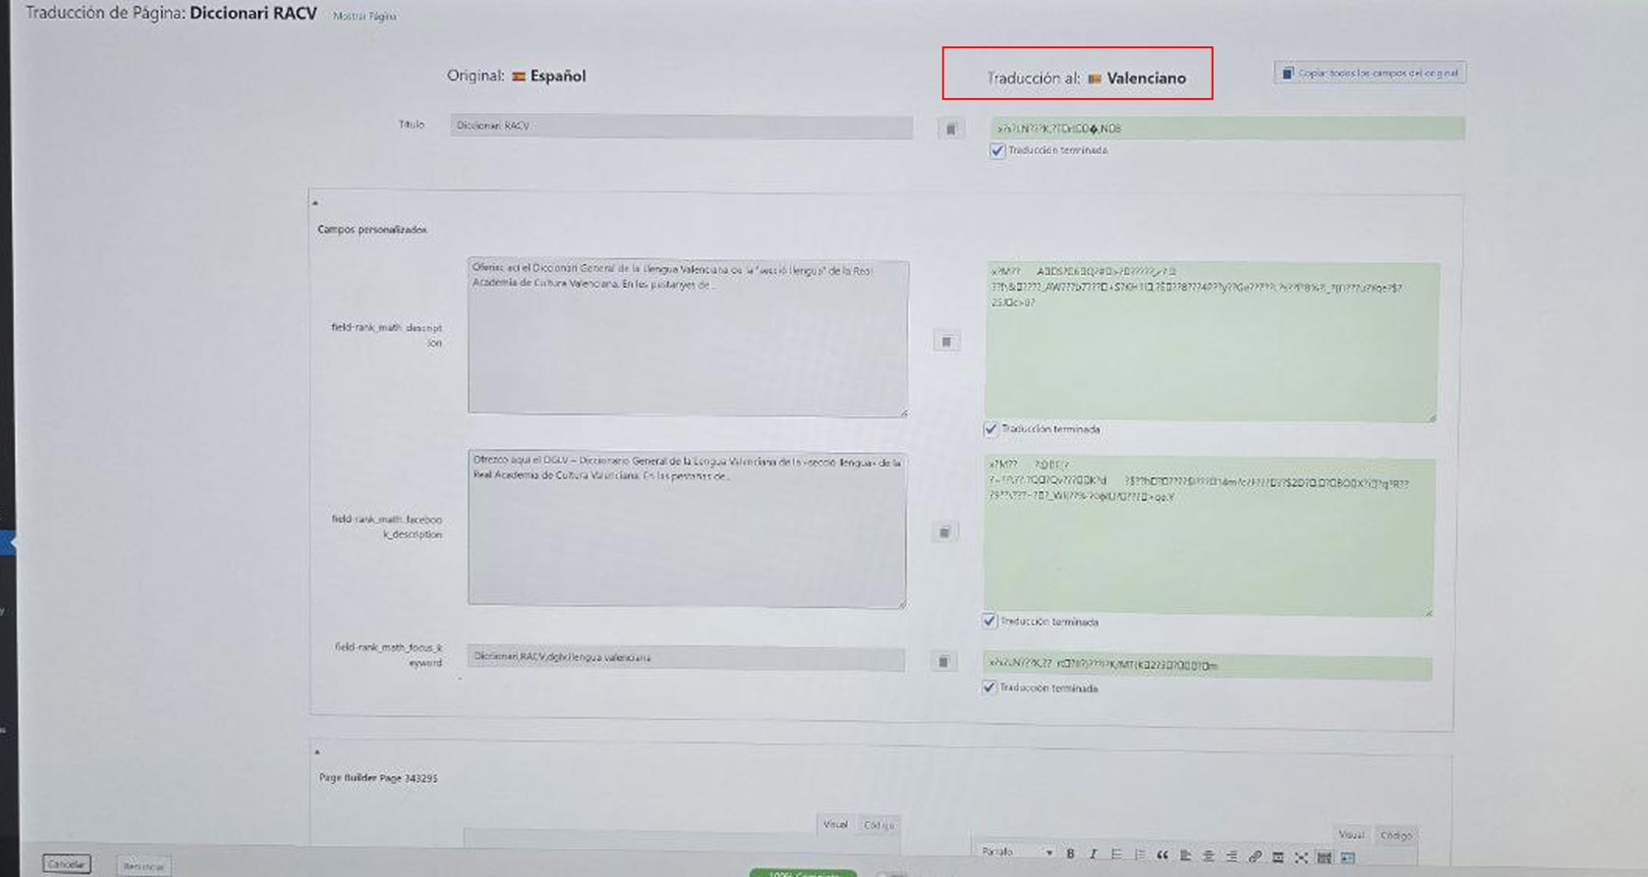Click 'Copiar todos los campos del original'
Image resolution: width=1648 pixels, height=877 pixels.
[1370, 73]
